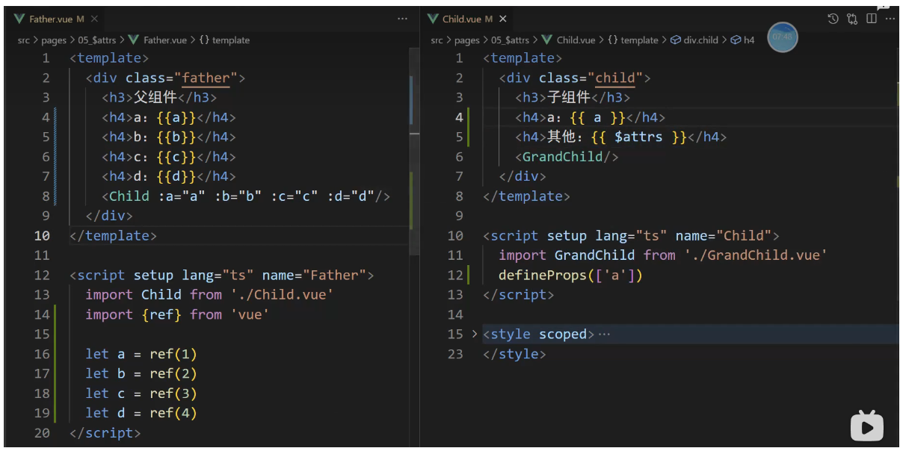Screen dimensions: 903x451
Task: Click '<GrandChild/>' tag in Child.vue
Action: (567, 157)
